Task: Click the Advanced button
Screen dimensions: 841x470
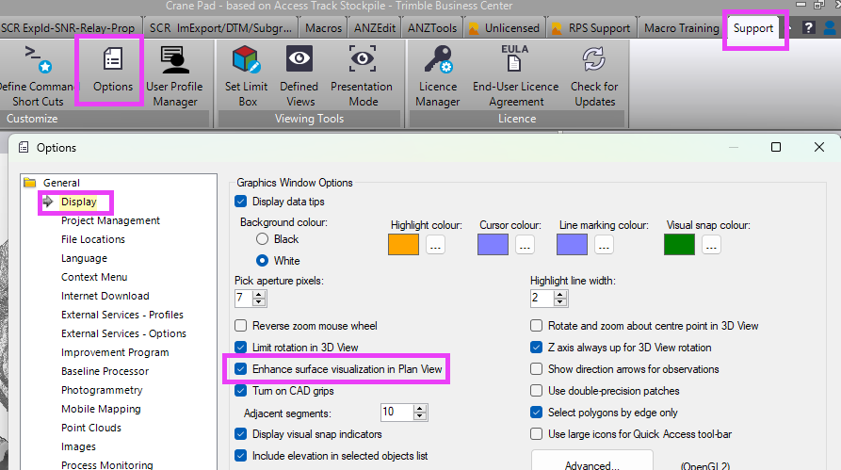Action: click(592, 462)
